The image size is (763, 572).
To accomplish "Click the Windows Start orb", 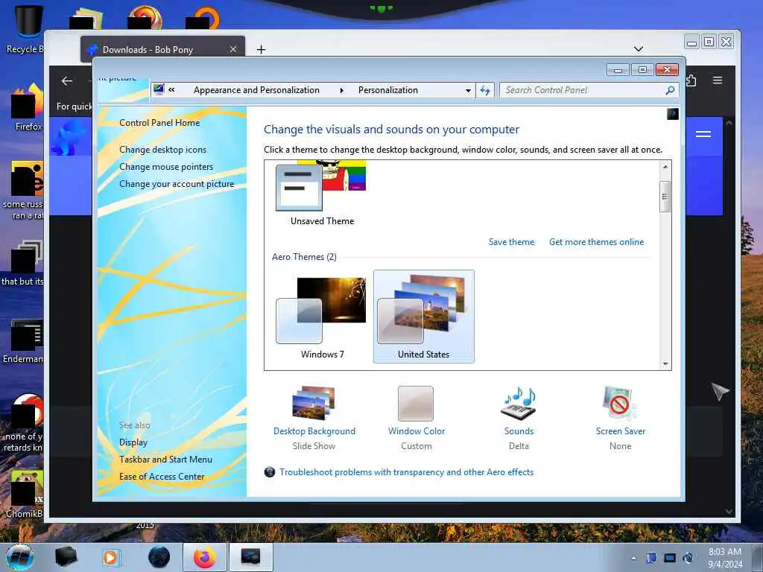I will point(20,557).
